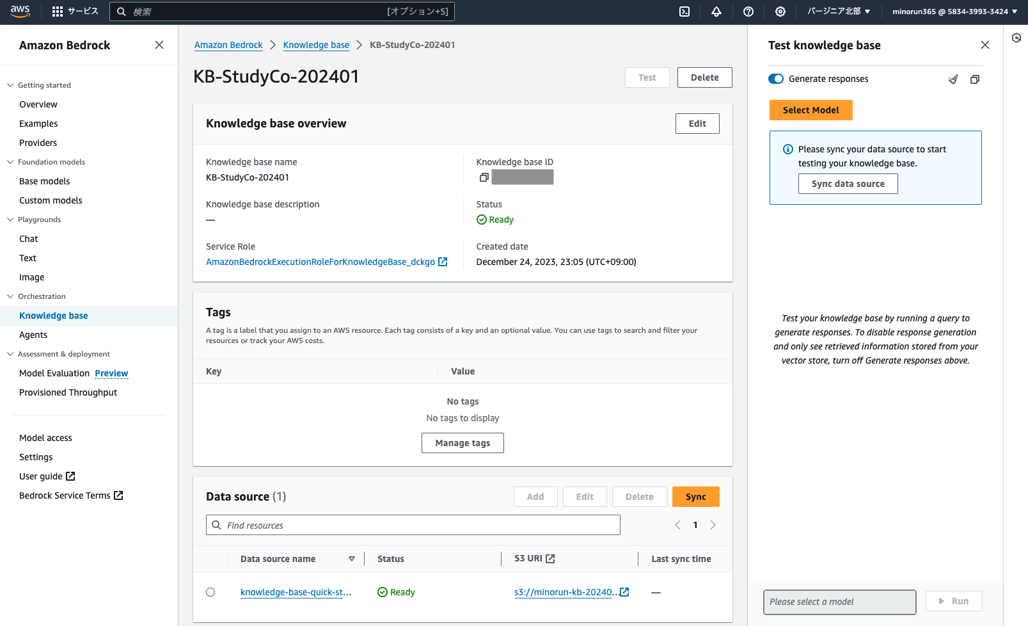The width and height of the screenshot is (1028, 626).
Task: Open the Knowledge base breadcrumb link
Action: point(316,45)
